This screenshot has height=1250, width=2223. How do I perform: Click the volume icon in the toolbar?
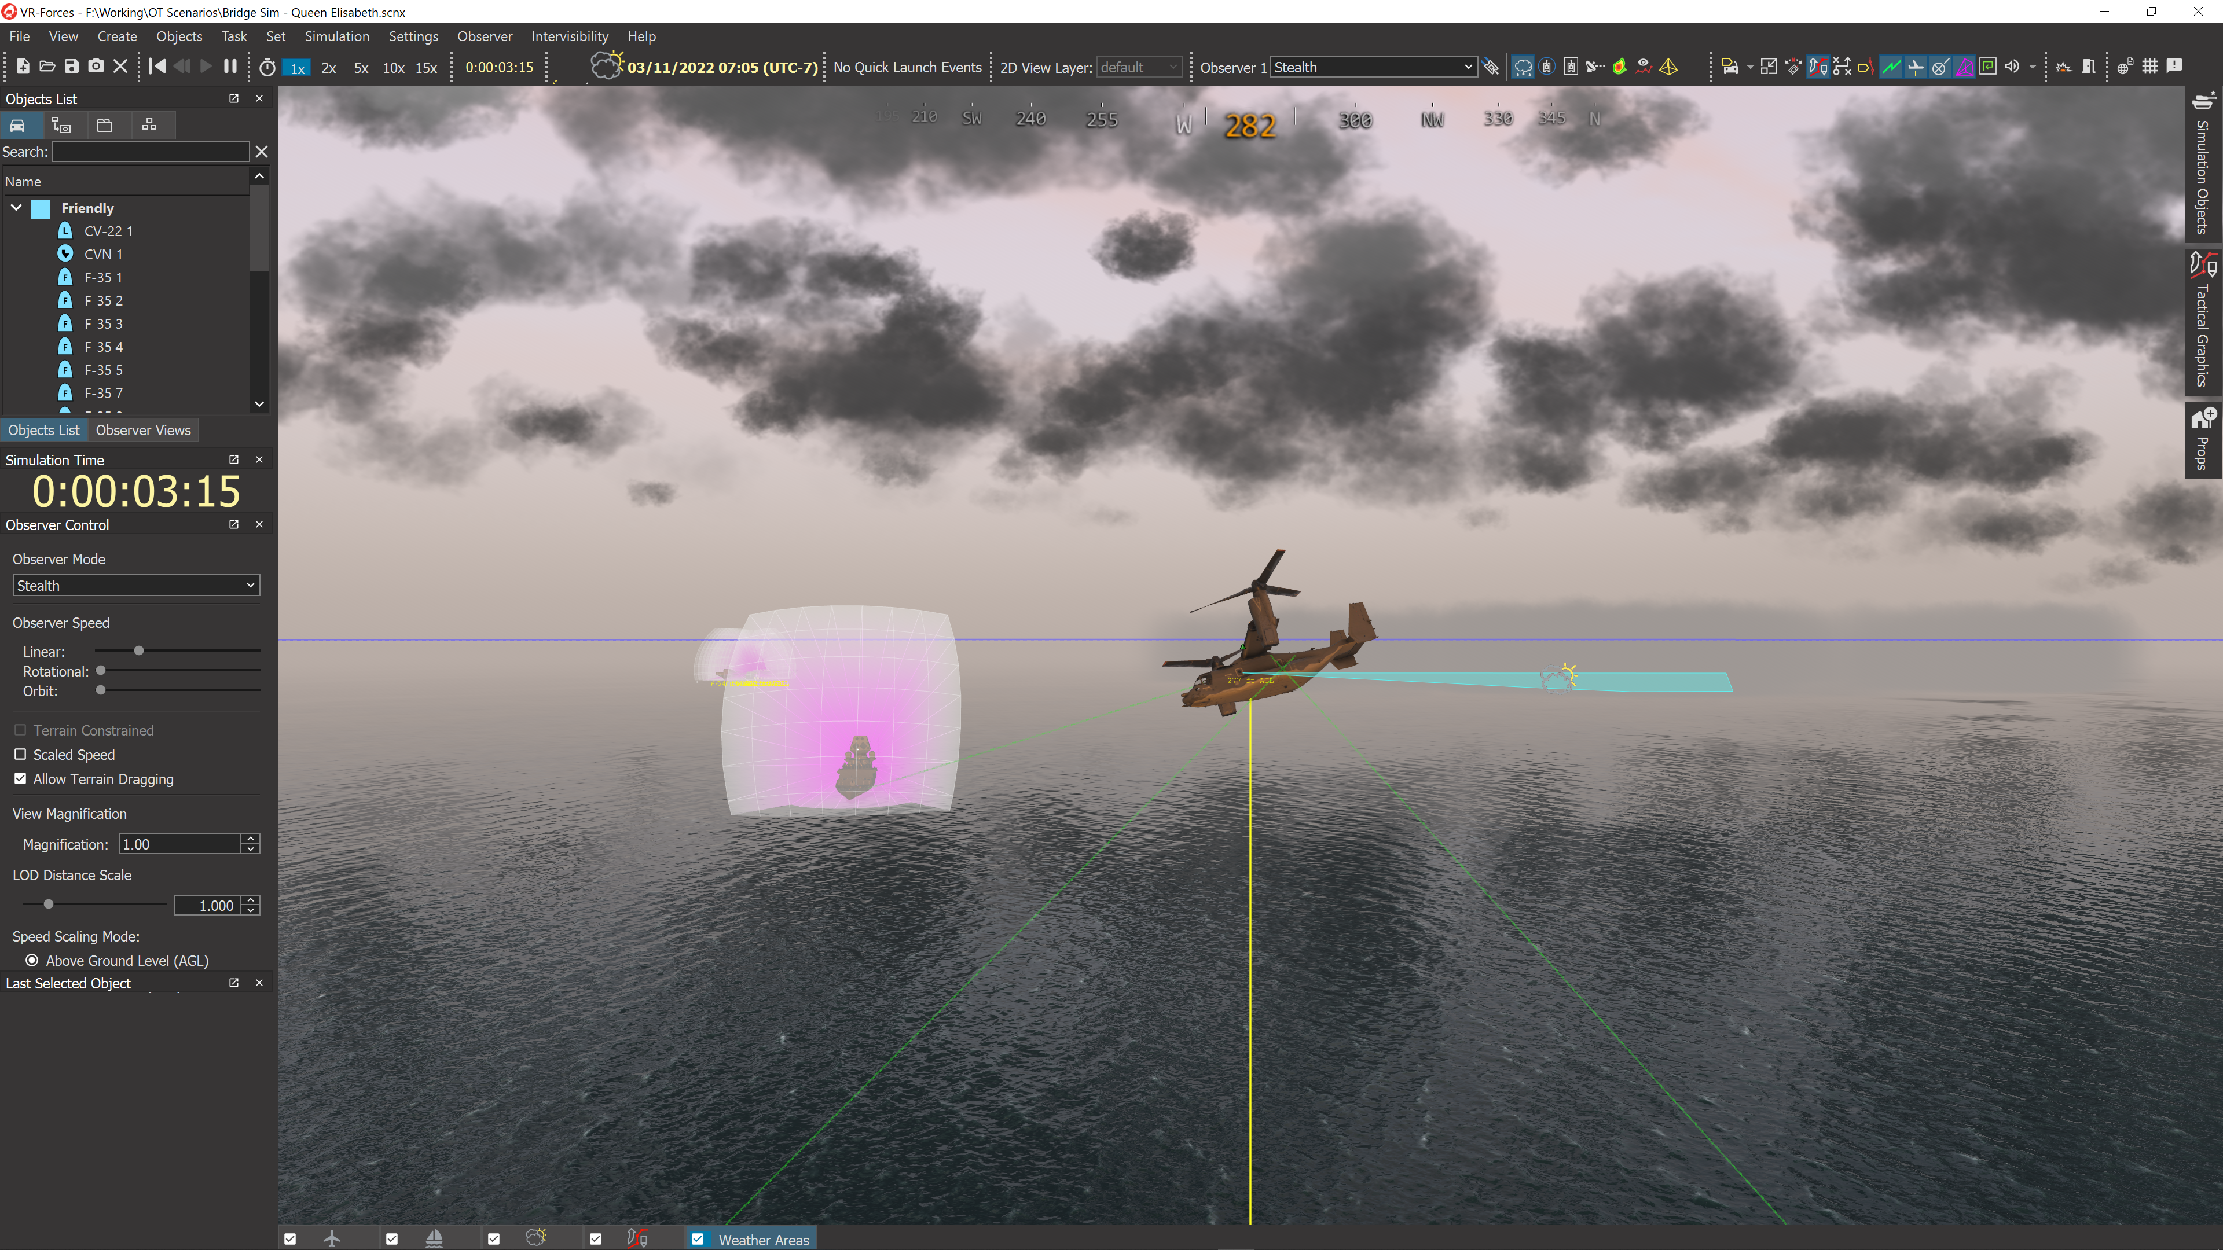2012,67
